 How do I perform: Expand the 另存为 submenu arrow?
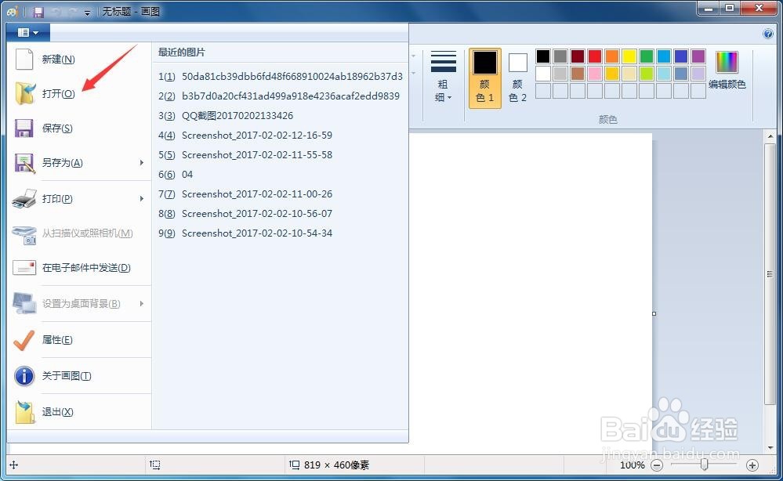coord(142,163)
